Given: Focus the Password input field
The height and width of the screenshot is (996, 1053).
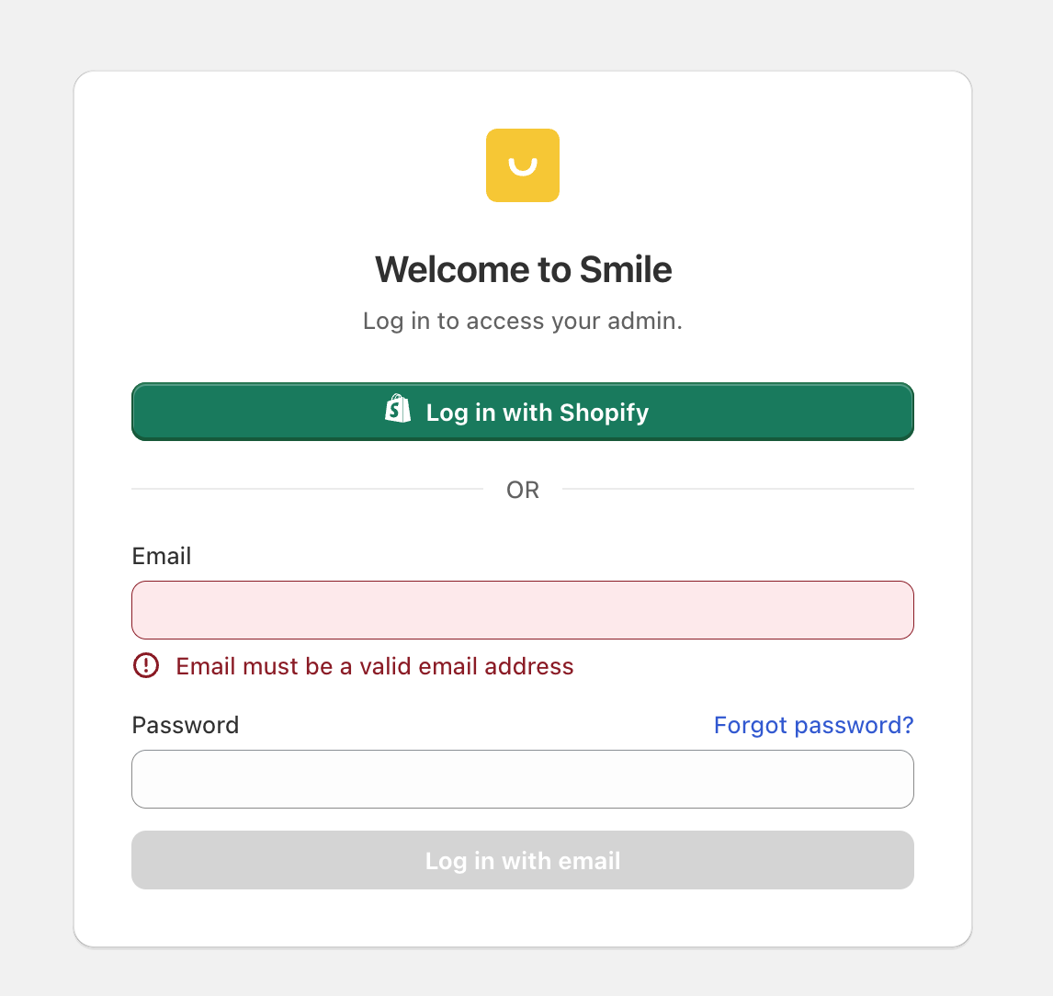Looking at the screenshot, I should (x=523, y=779).
